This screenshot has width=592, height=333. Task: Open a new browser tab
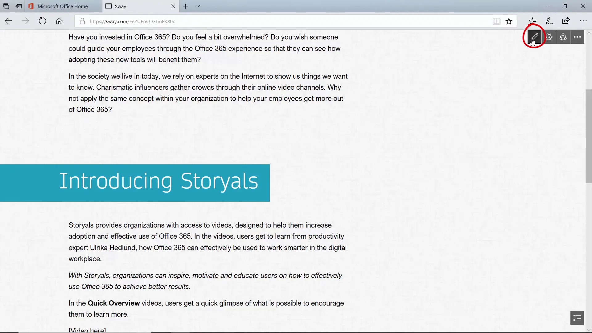(185, 6)
